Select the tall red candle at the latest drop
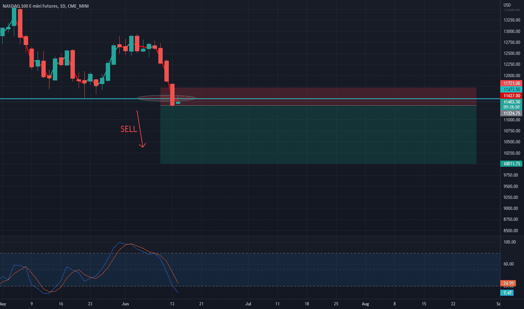524x309 pixels. [173, 95]
